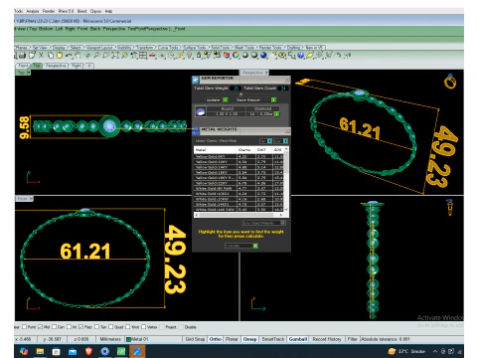
Task: Click the light bulb icon in toolbar
Action: [190, 56]
